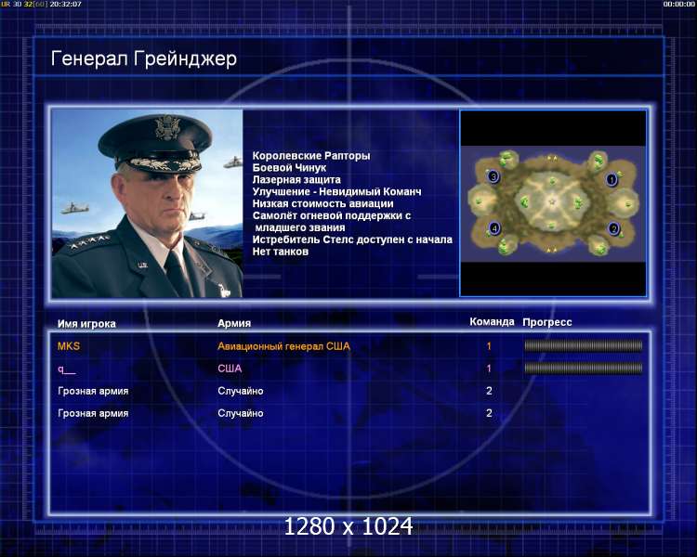Click 'Лазерная защита' ability line
The image size is (697, 557).
[296, 180]
